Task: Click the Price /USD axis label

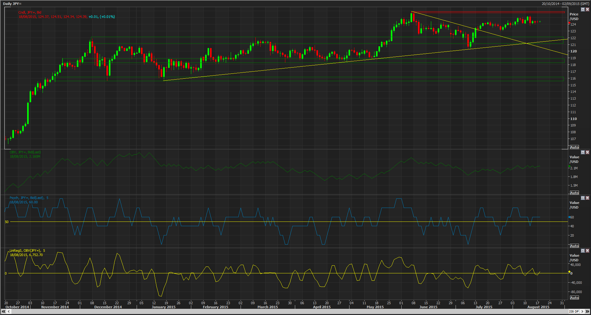Action: pyautogui.click(x=574, y=17)
